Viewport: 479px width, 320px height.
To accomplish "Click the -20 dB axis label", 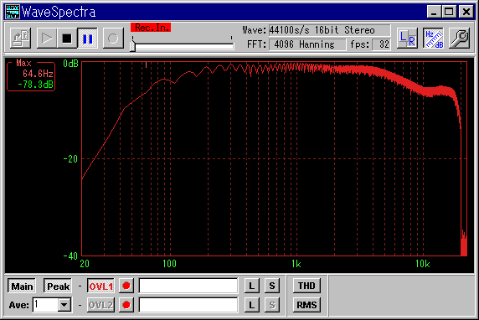I will [x=70, y=159].
